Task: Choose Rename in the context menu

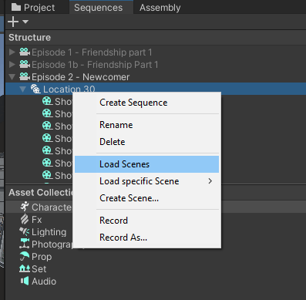Action: click(146, 125)
